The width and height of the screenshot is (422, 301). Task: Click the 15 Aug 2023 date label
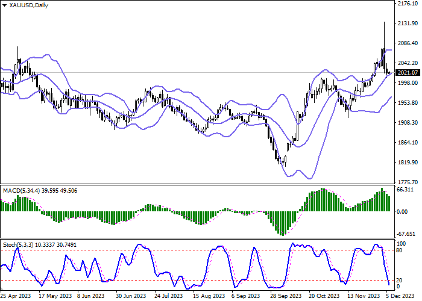point(209,296)
